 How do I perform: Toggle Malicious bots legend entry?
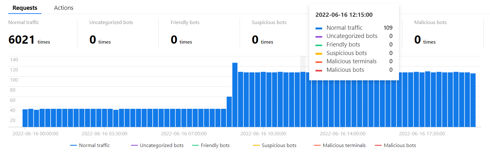400,145
